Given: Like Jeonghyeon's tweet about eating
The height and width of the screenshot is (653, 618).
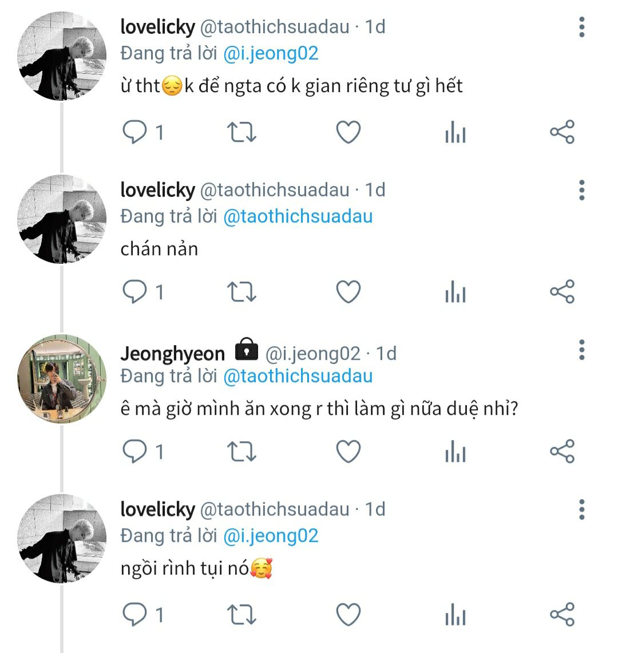Looking at the screenshot, I should (x=348, y=452).
